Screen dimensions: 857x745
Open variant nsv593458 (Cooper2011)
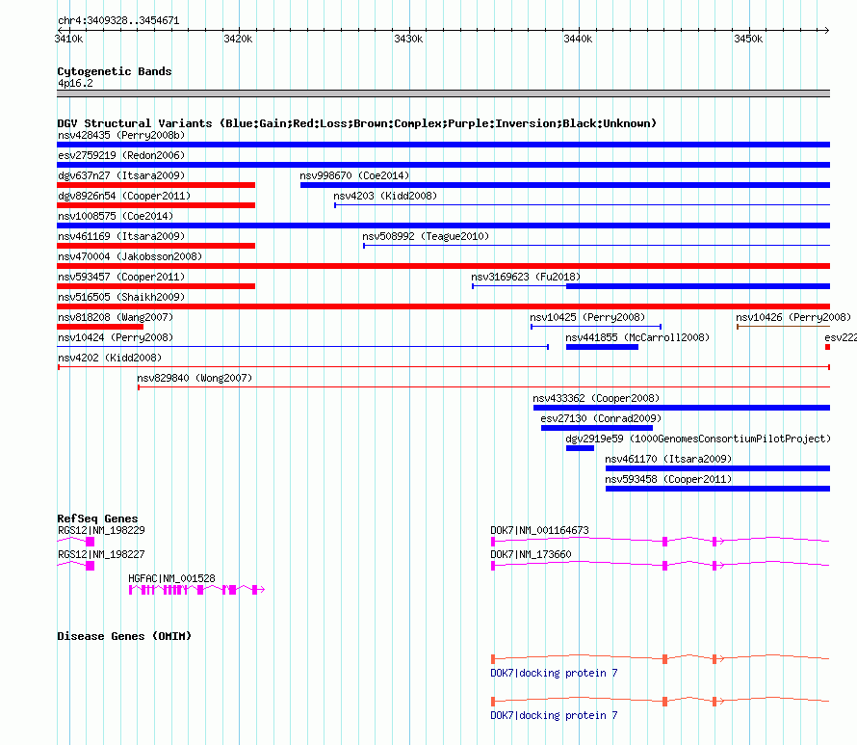717,489
